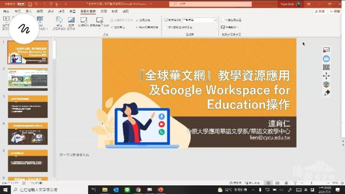This screenshot has width=345, height=194.
Task: Open Ribbon Display Options button
Action: (x=309, y=4)
